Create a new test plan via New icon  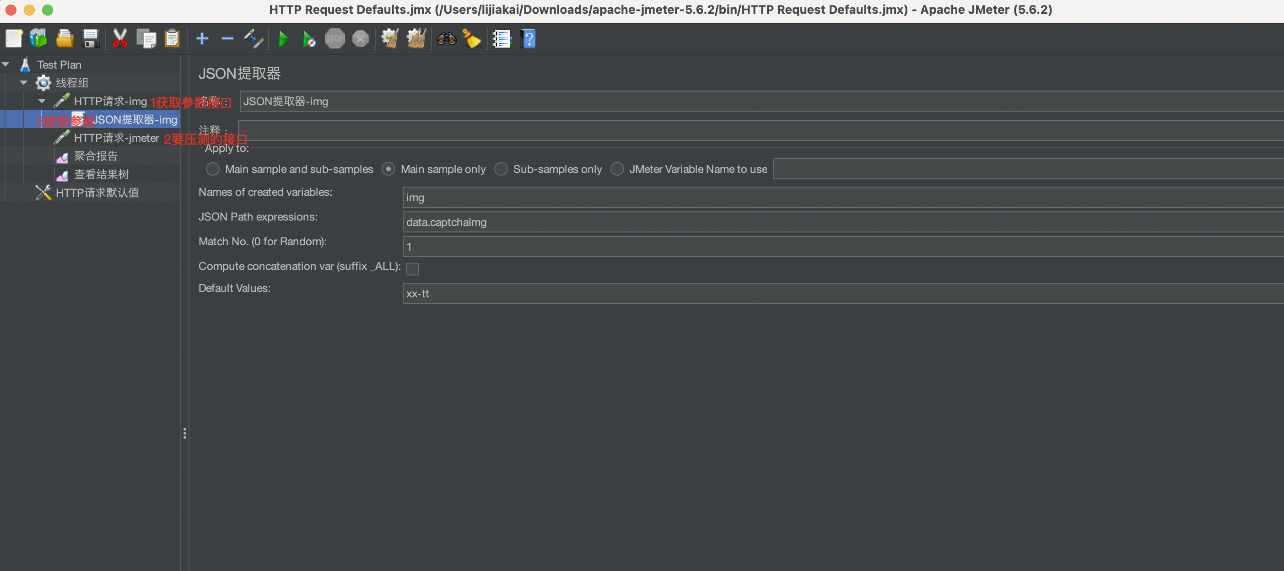(13, 38)
